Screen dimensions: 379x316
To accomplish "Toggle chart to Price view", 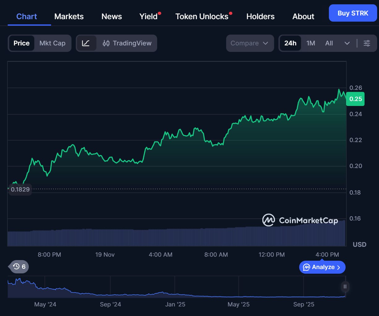I will [x=22, y=43].
